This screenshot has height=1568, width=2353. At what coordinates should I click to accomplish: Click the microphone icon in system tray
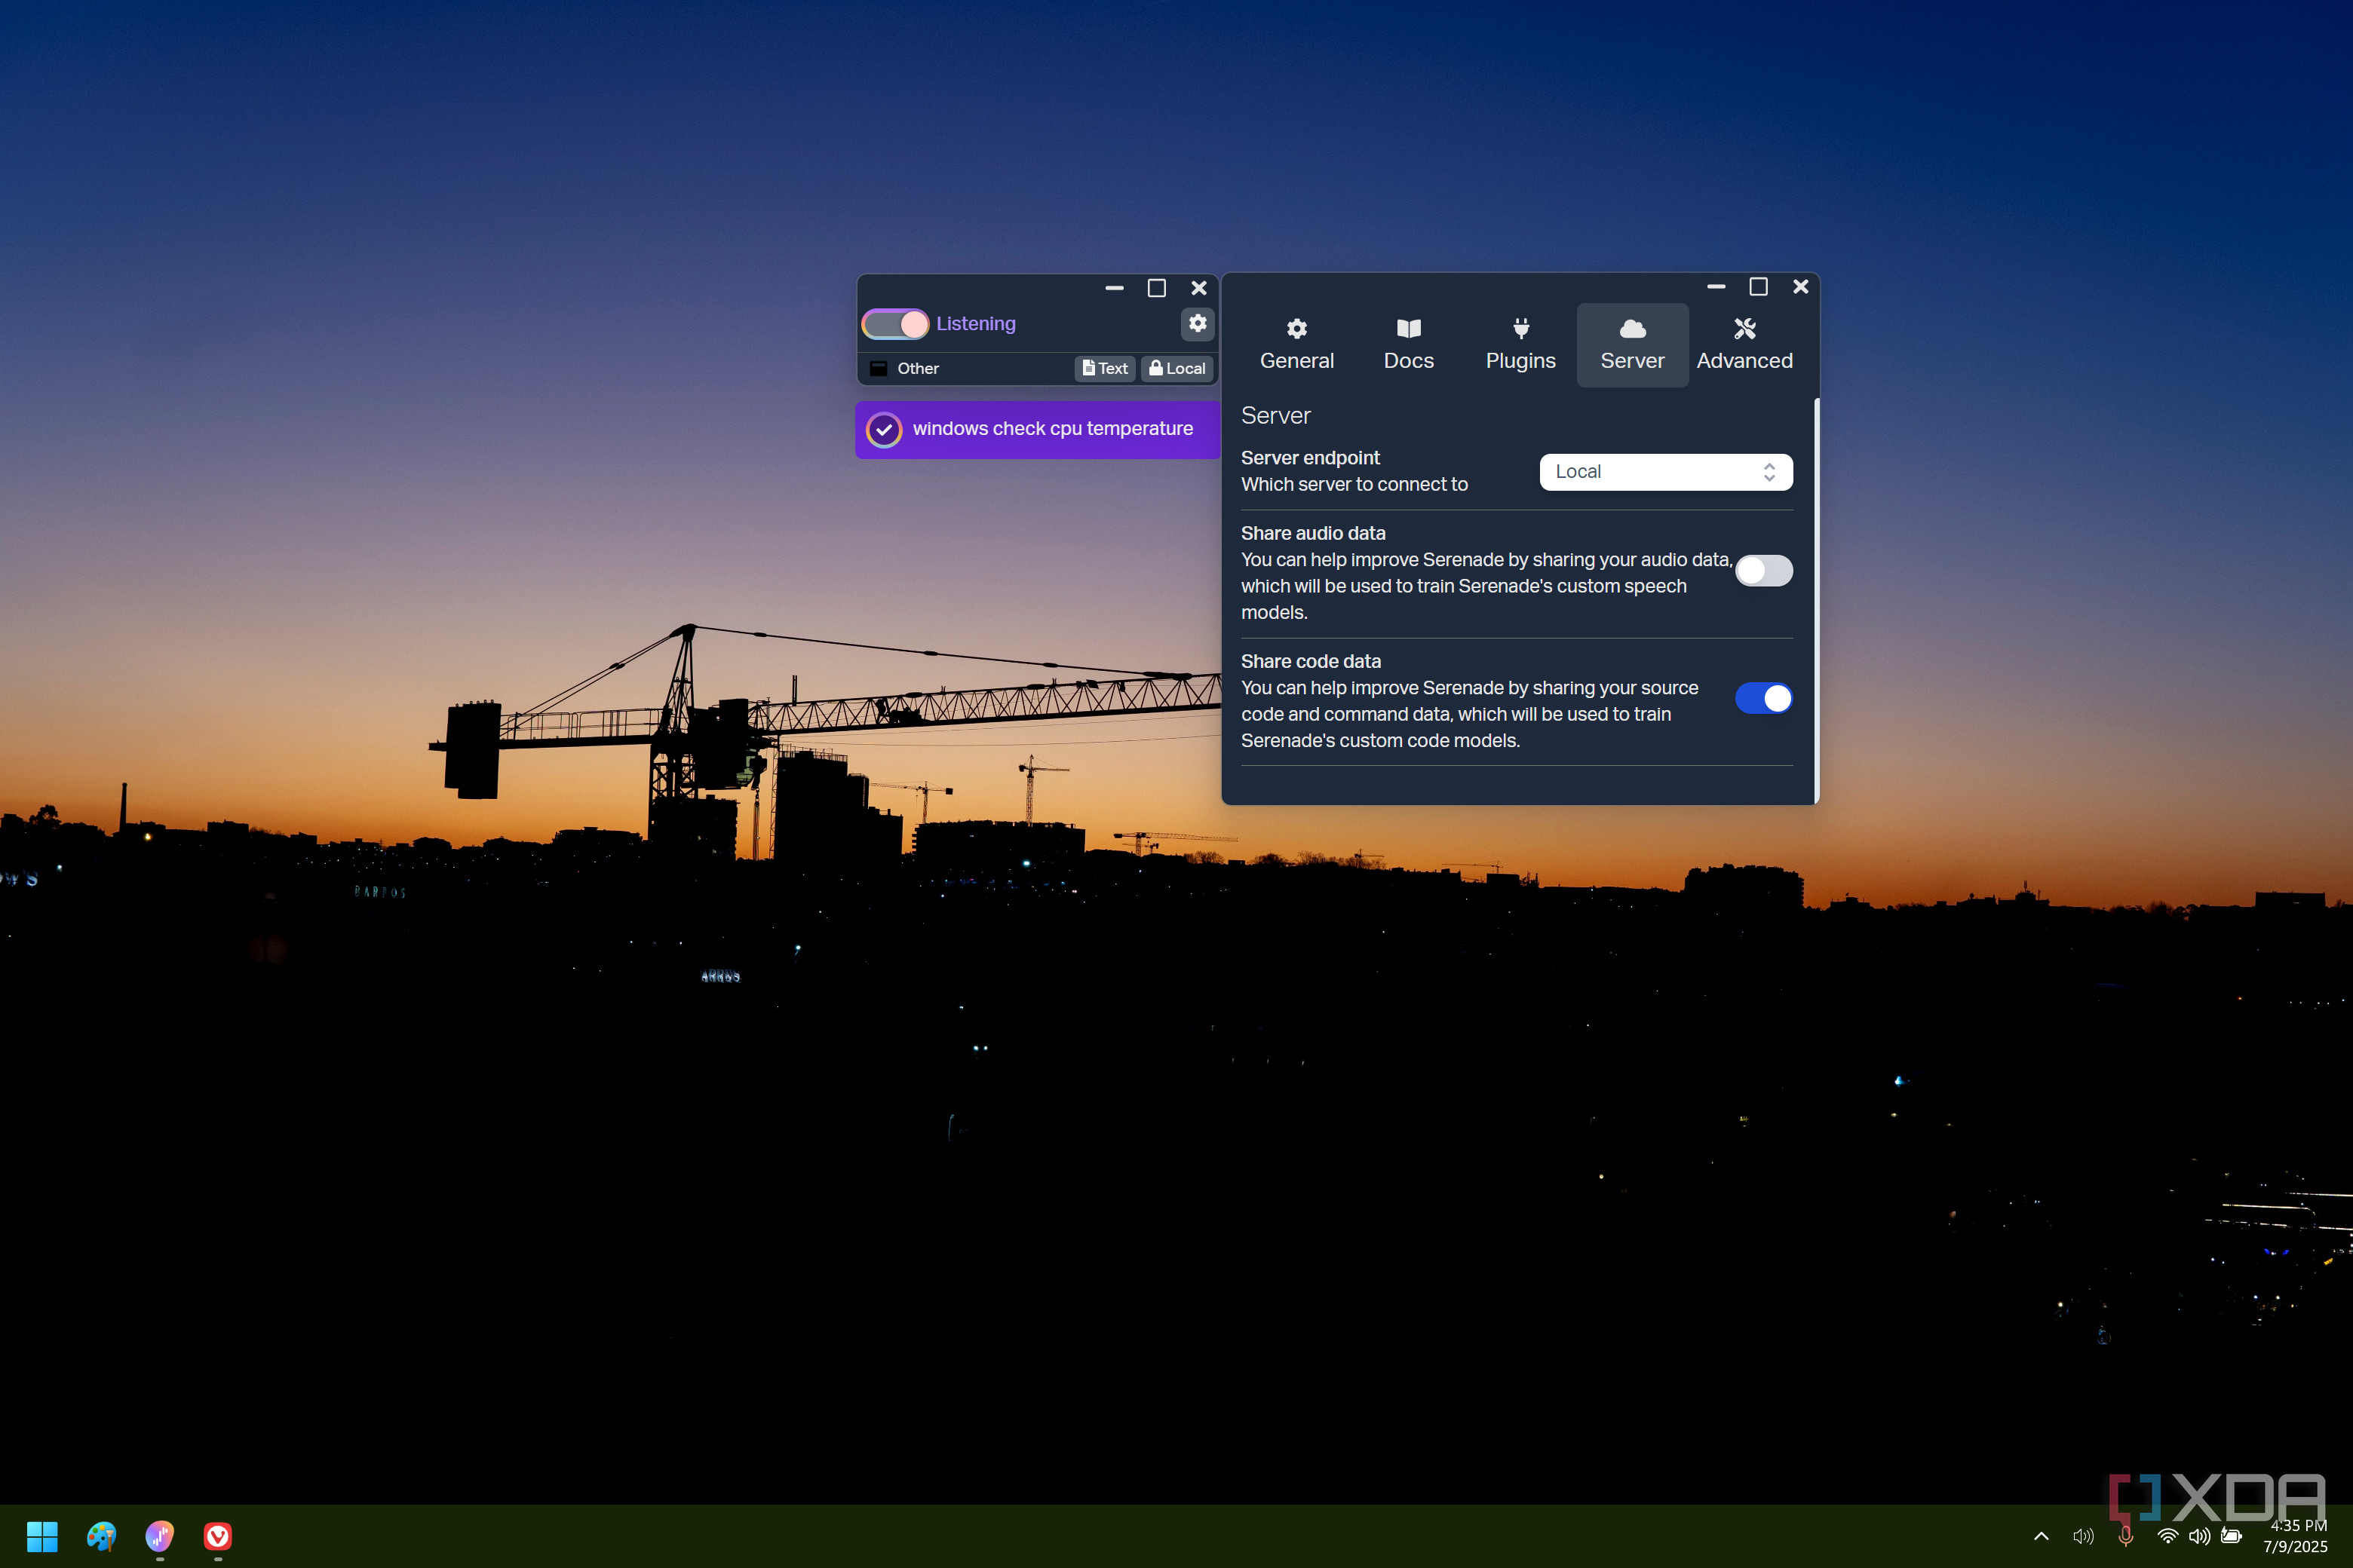click(x=2126, y=1537)
